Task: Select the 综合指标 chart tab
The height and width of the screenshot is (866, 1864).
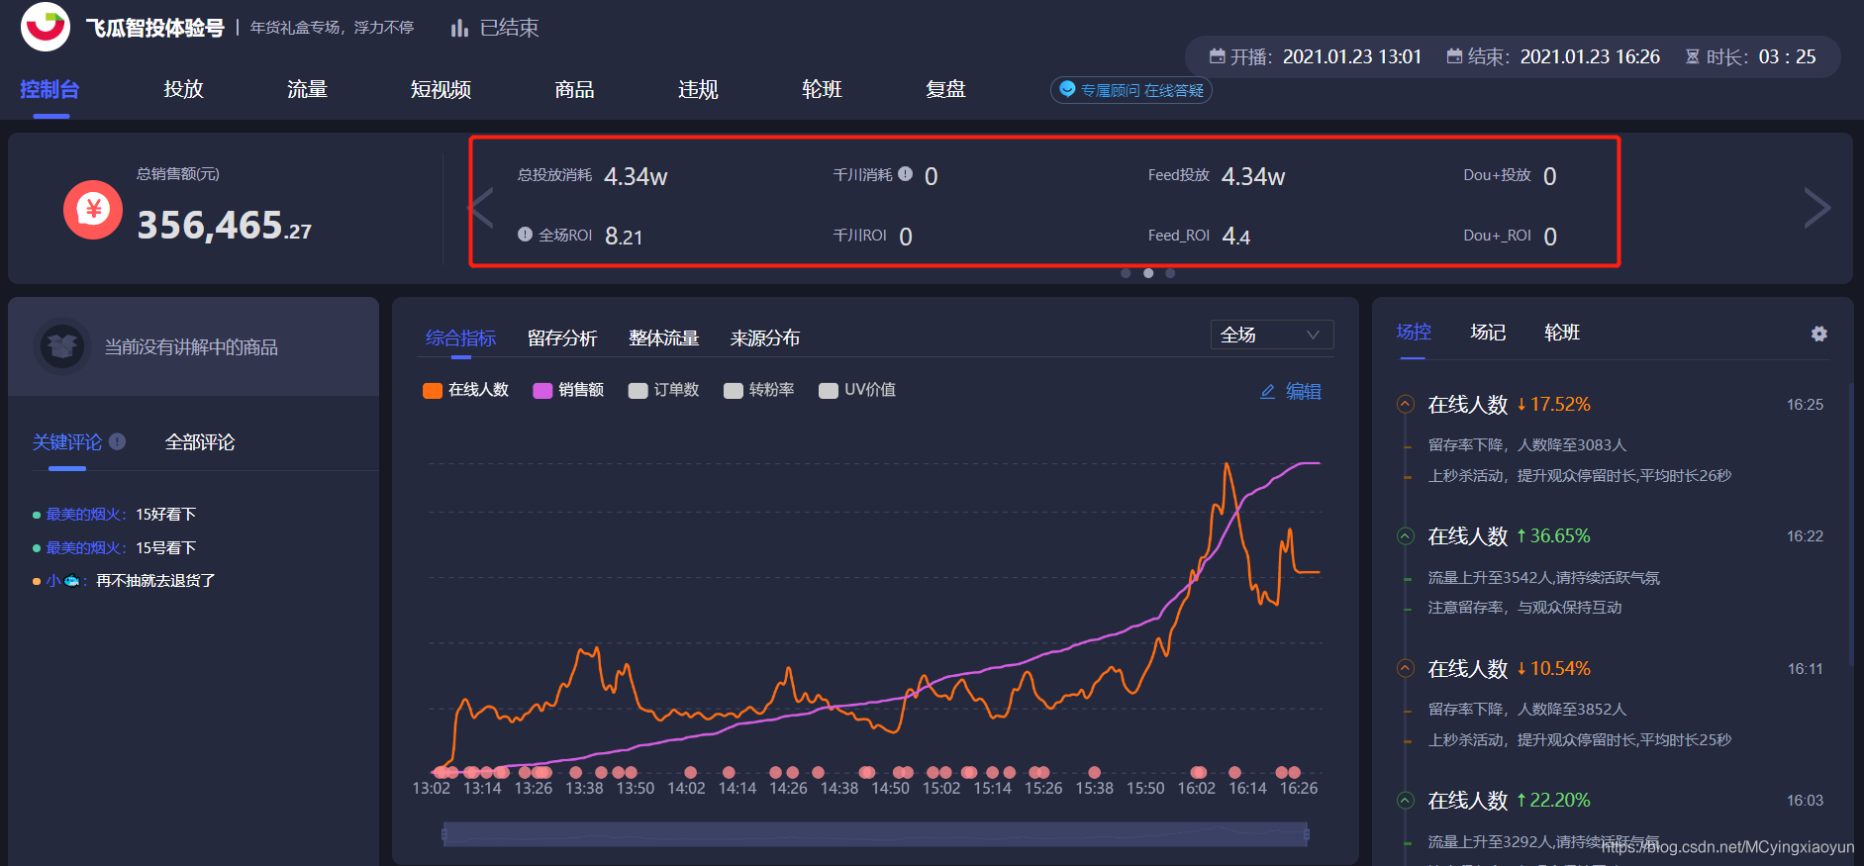Action: pyautogui.click(x=461, y=338)
